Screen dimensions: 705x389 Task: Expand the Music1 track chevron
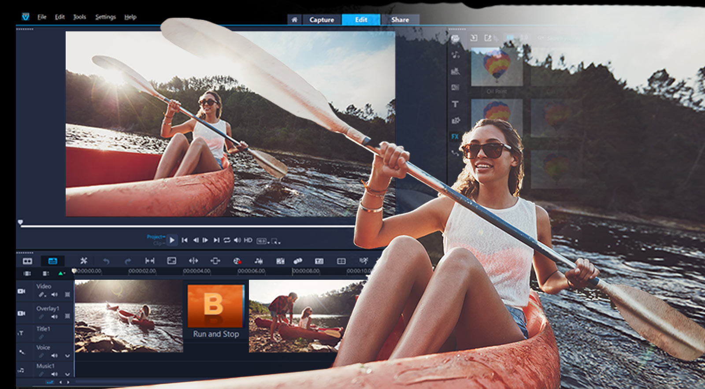point(67,374)
